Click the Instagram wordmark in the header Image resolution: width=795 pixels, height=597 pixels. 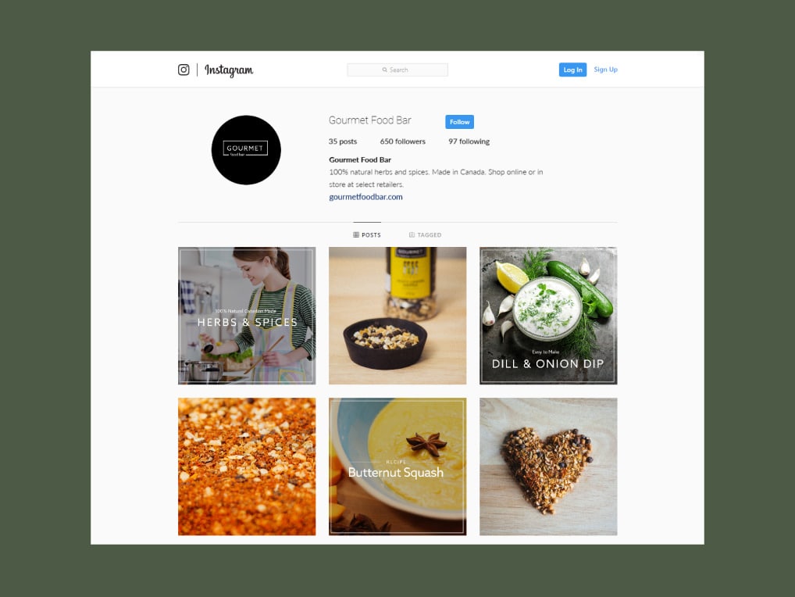(x=229, y=70)
